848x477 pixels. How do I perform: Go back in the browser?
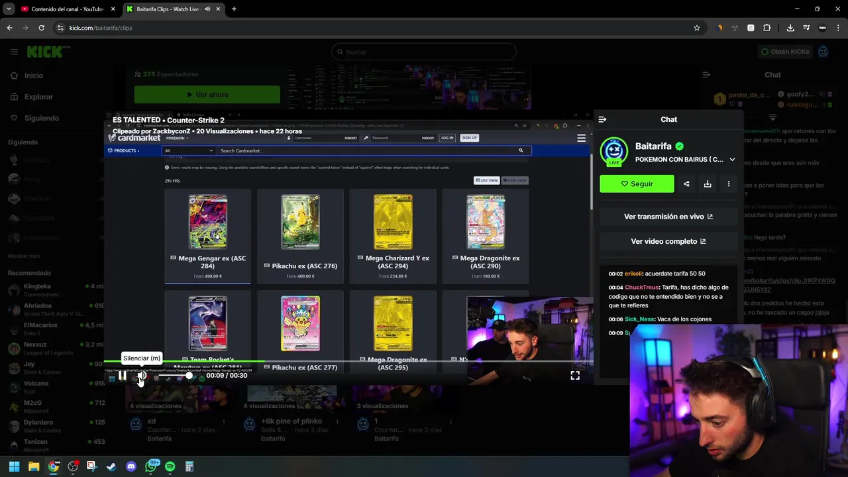point(9,28)
